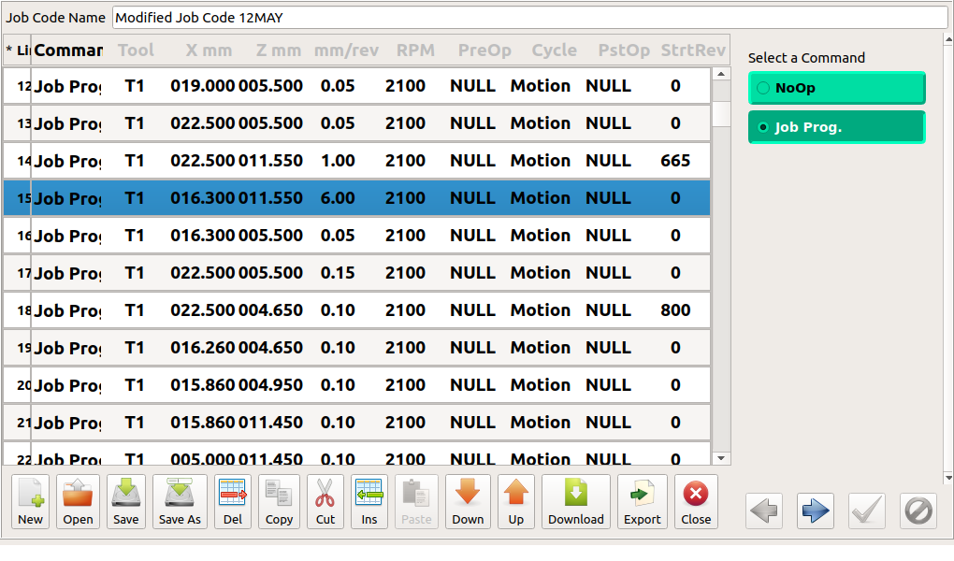This screenshot has width=954, height=561.
Task: Move selected line Down
Action: point(468,501)
